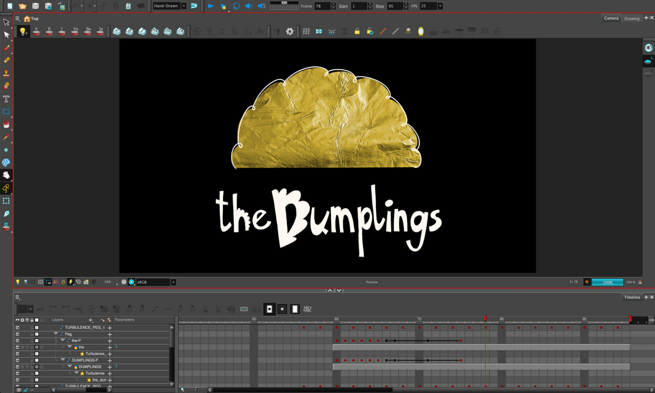Collapse the the-P peg layer
The height and width of the screenshot is (393, 655).
pos(63,340)
